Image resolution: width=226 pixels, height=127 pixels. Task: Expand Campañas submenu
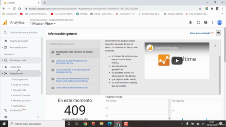coord(11,106)
